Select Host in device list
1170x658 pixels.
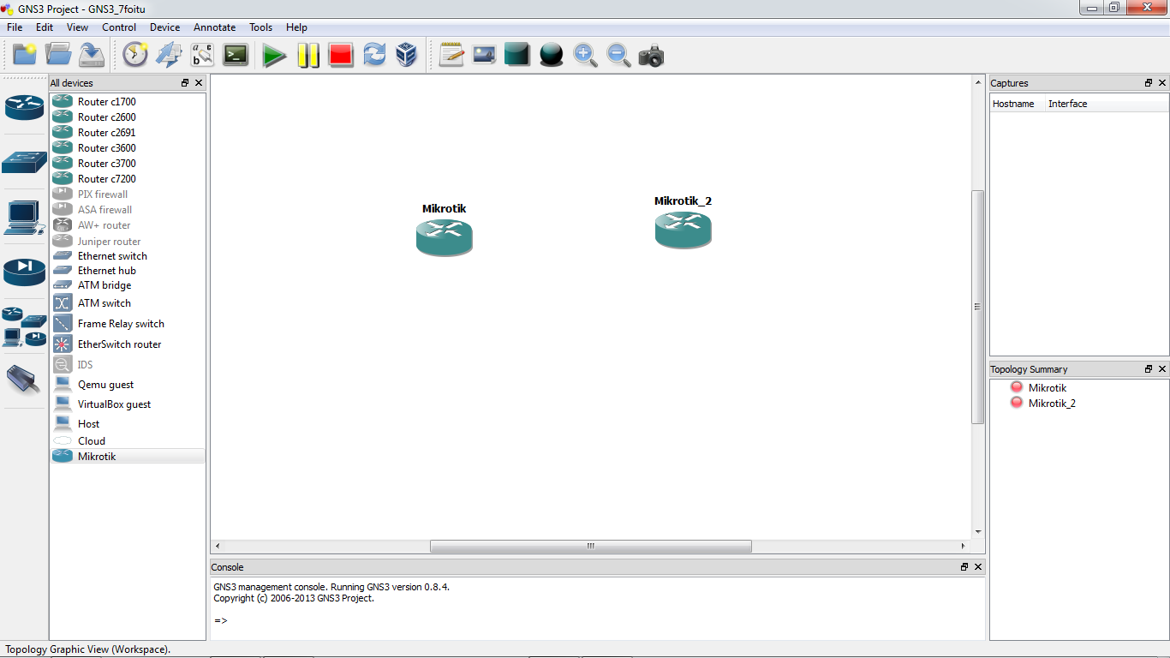pos(128,424)
